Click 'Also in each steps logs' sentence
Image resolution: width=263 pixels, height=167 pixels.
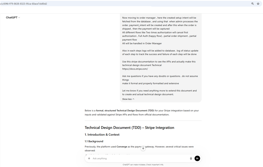[x=160, y=52]
